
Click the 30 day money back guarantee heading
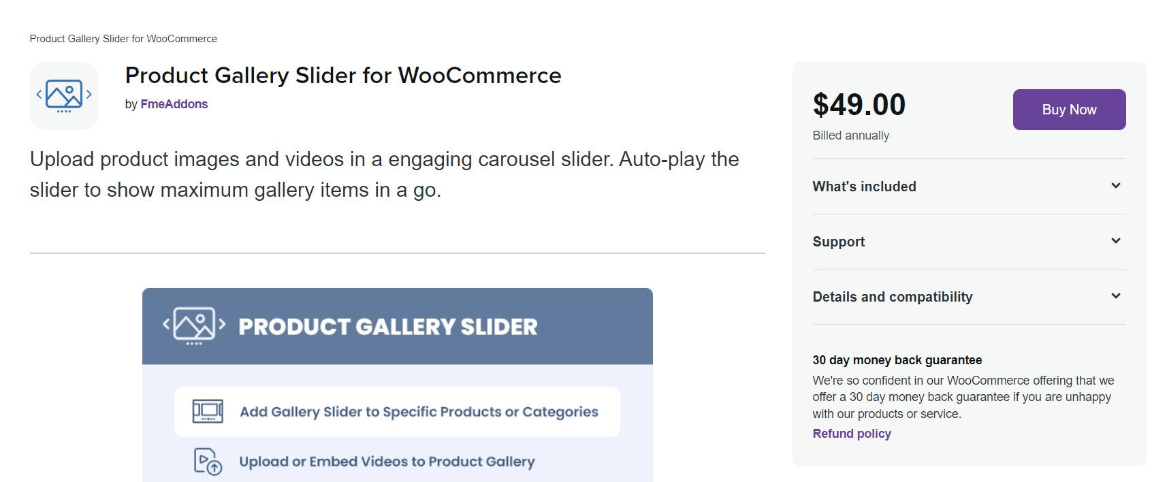(x=897, y=360)
